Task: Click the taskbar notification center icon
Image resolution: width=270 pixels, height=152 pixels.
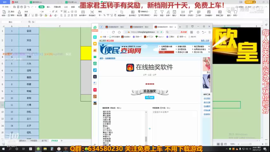Action: pos(265,149)
